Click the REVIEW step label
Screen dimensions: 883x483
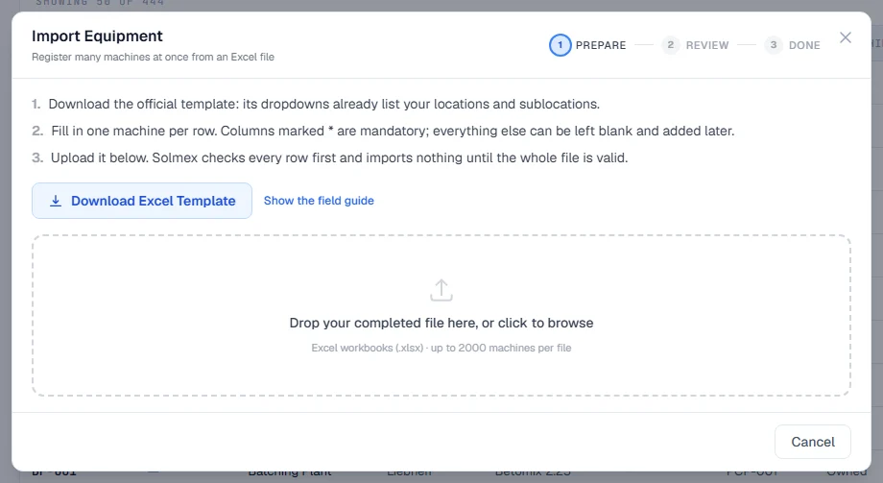pos(707,45)
